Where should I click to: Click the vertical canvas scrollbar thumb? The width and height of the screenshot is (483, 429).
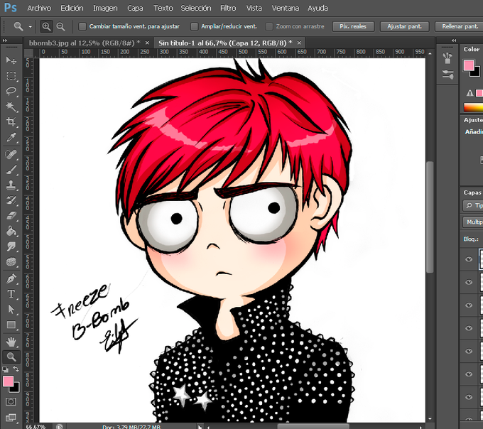coord(430,217)
